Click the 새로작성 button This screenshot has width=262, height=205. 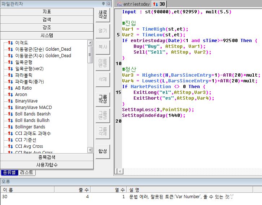(x=102, y=15)
